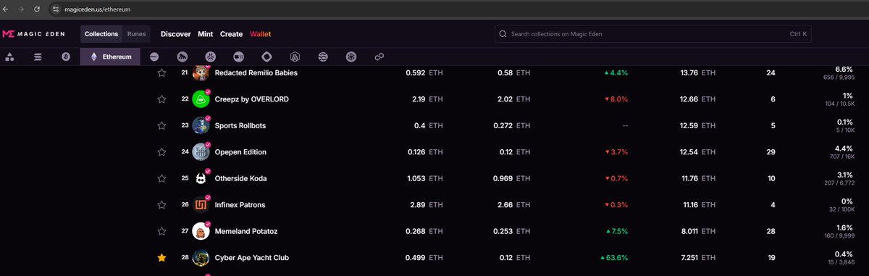869x276 pixels.
Task: Open the green Creepz by OVERLORD avatar
Action: coord(201,99)
